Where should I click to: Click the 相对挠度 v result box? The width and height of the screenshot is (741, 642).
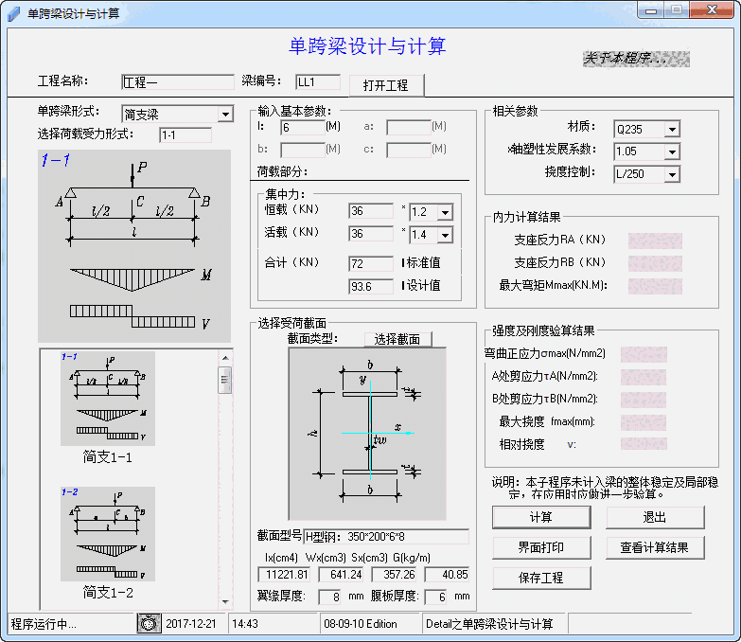tap(644, 443)
